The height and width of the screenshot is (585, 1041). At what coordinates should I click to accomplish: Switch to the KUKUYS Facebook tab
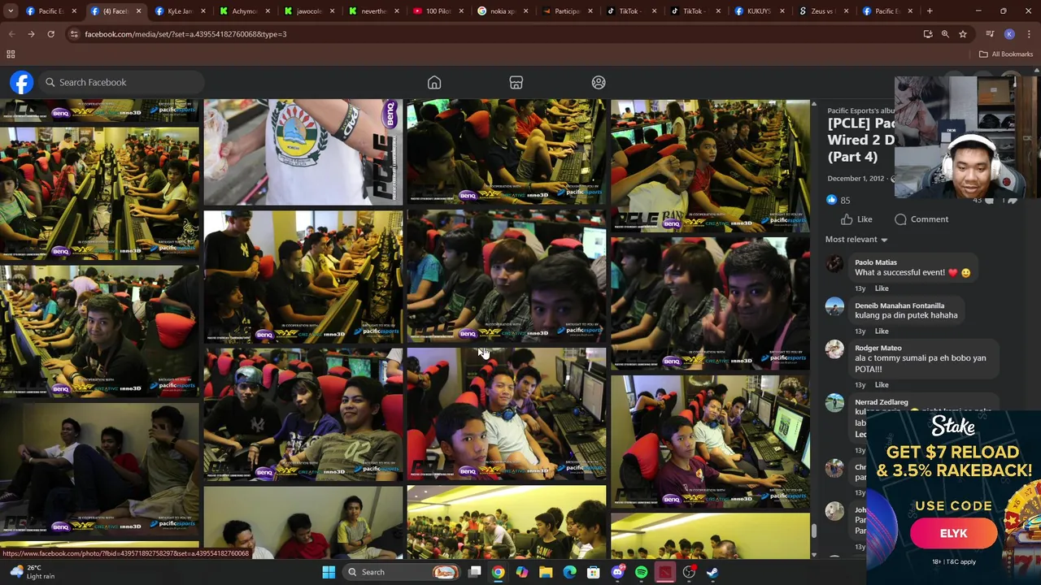coord(760,11)
